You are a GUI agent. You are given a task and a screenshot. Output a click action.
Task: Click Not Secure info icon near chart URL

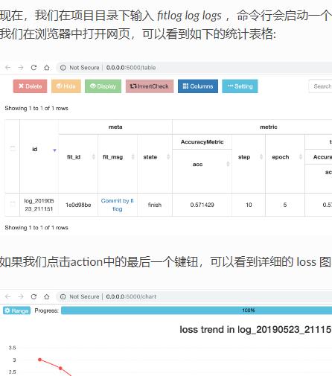(x=63, y=296)
